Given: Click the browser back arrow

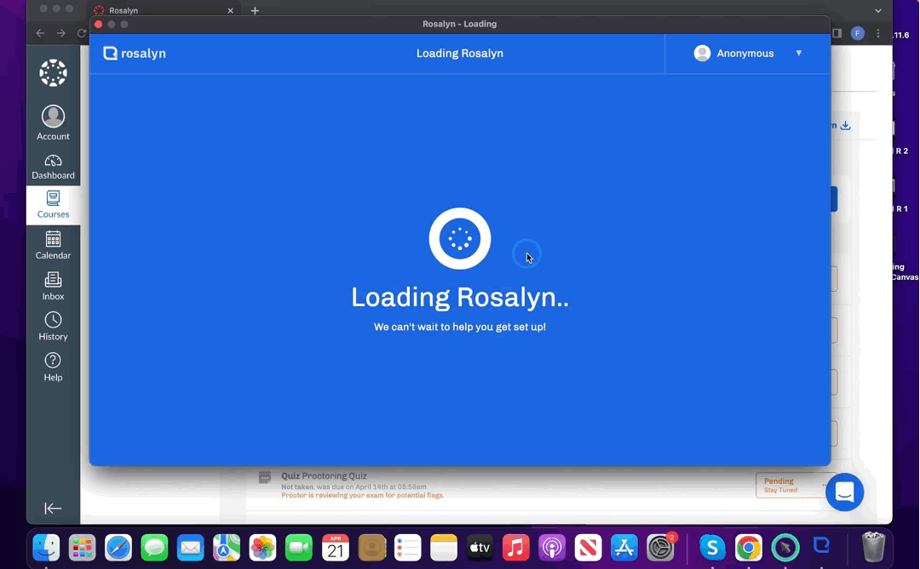Looking at the screenshot, I should click(x=40, y=33).
